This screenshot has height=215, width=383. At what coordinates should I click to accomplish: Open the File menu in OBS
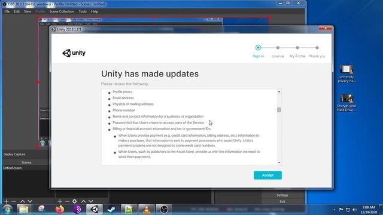tap(7, 11)
